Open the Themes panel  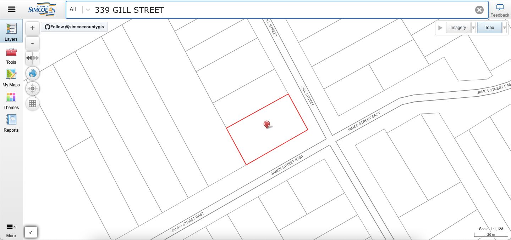tap(11, 101)
